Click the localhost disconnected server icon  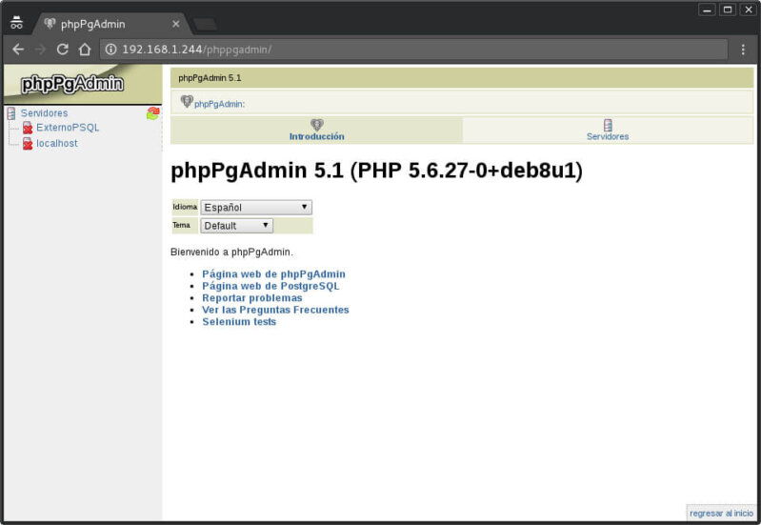pyautogui.click(x=28, y=144)
